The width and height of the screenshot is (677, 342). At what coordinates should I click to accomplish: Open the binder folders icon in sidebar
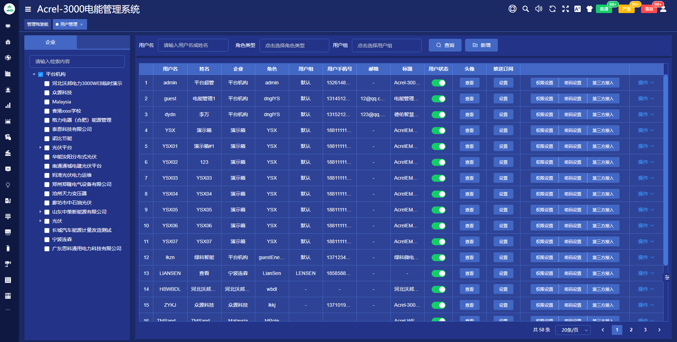pos(8,296)
